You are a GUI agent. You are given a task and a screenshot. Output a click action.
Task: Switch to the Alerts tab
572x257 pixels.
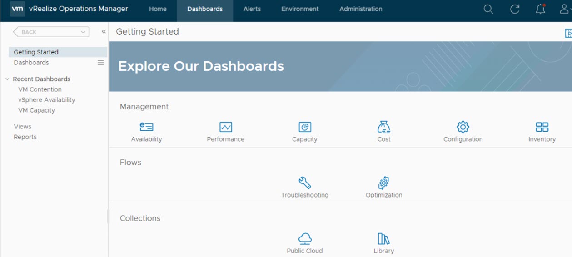click(x=252, y=9)
